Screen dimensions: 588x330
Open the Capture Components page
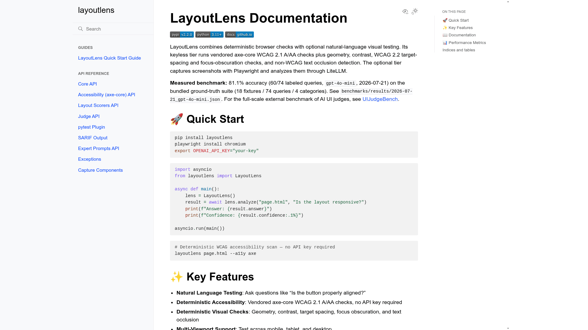[x=100, y=170]
